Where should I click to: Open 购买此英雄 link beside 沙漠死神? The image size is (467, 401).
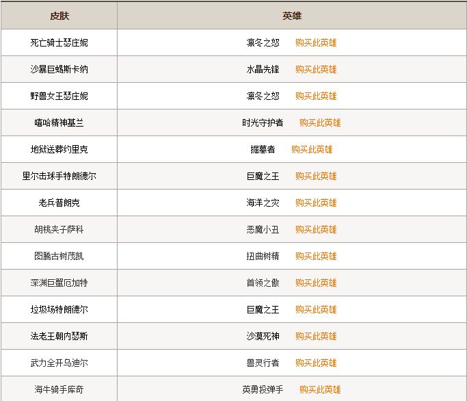pos(316,336)
